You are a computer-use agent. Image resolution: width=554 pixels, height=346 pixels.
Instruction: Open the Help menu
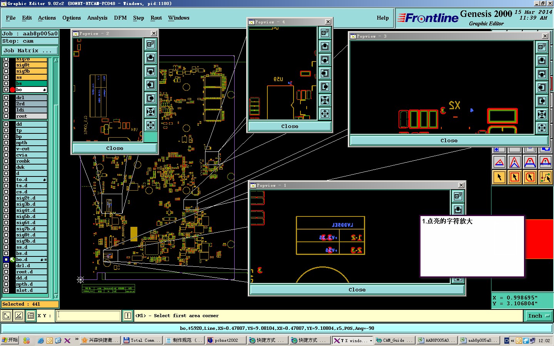383,18
